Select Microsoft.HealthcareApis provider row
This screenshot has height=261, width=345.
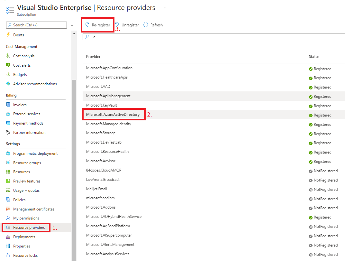(214, 77)
